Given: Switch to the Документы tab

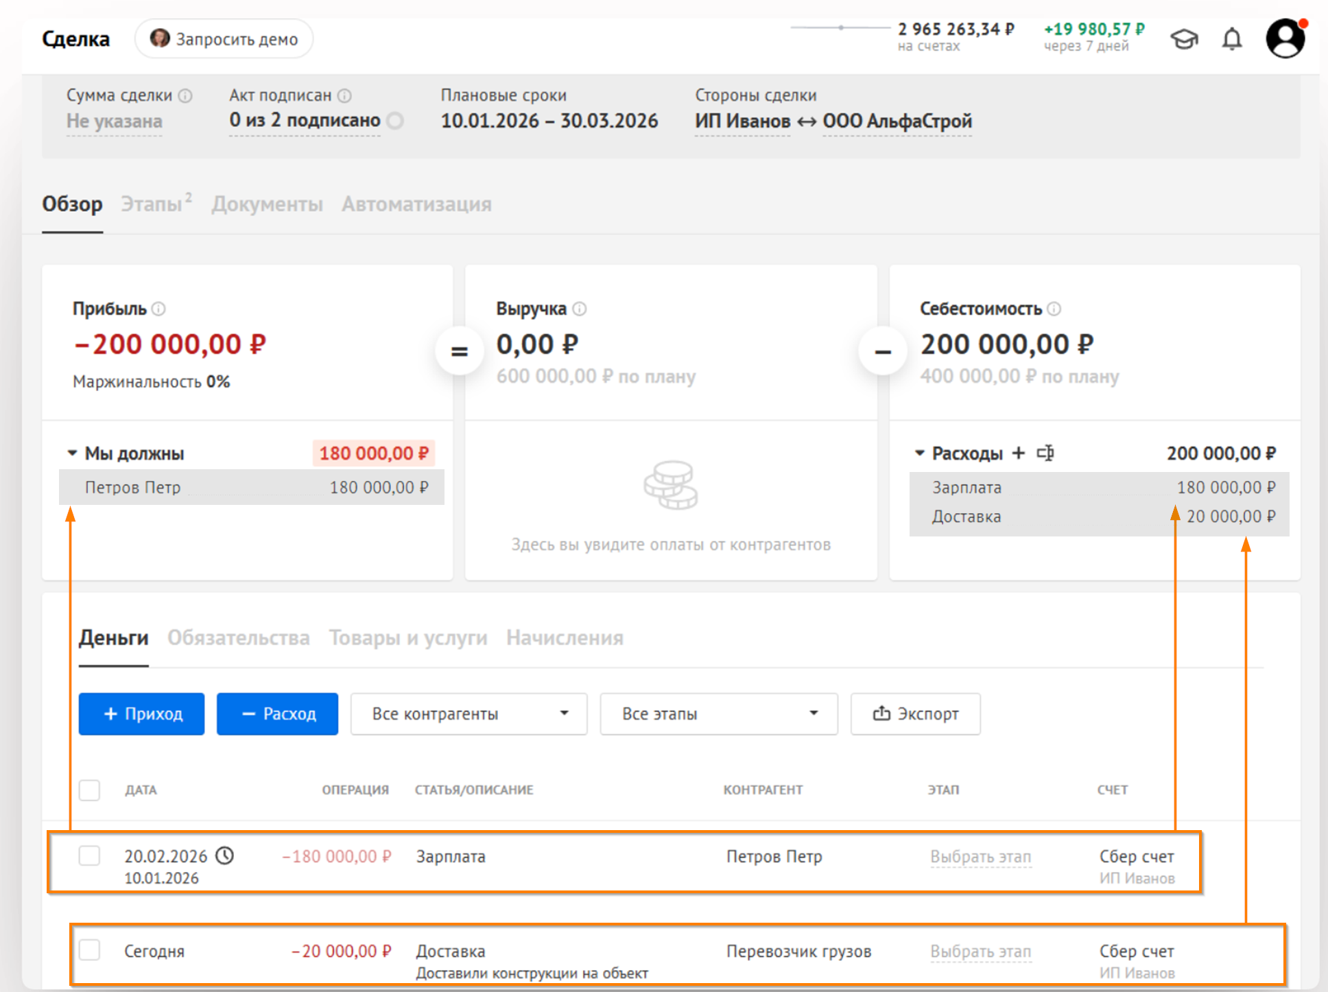Looking at the screenshot, I should pyautogui.click(x=267, y=204).
